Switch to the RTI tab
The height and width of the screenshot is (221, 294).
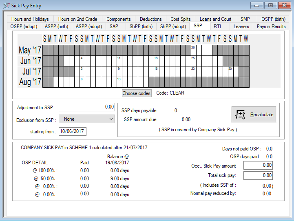[217, 27]
